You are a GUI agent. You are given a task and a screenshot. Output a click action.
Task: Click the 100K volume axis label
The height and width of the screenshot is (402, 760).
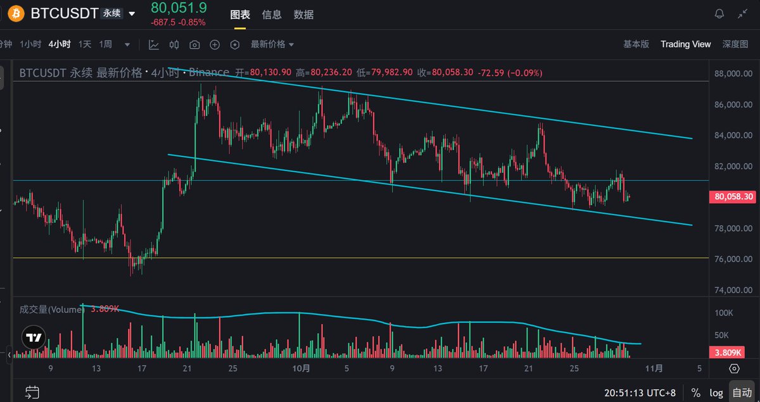coord(725,313)
